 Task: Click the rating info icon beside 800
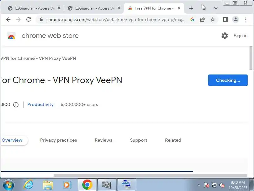pos(16,105)
